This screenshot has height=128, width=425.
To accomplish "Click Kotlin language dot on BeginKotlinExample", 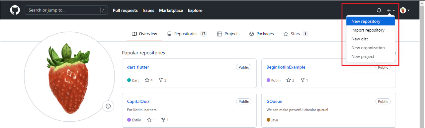I will pos(269,80).
